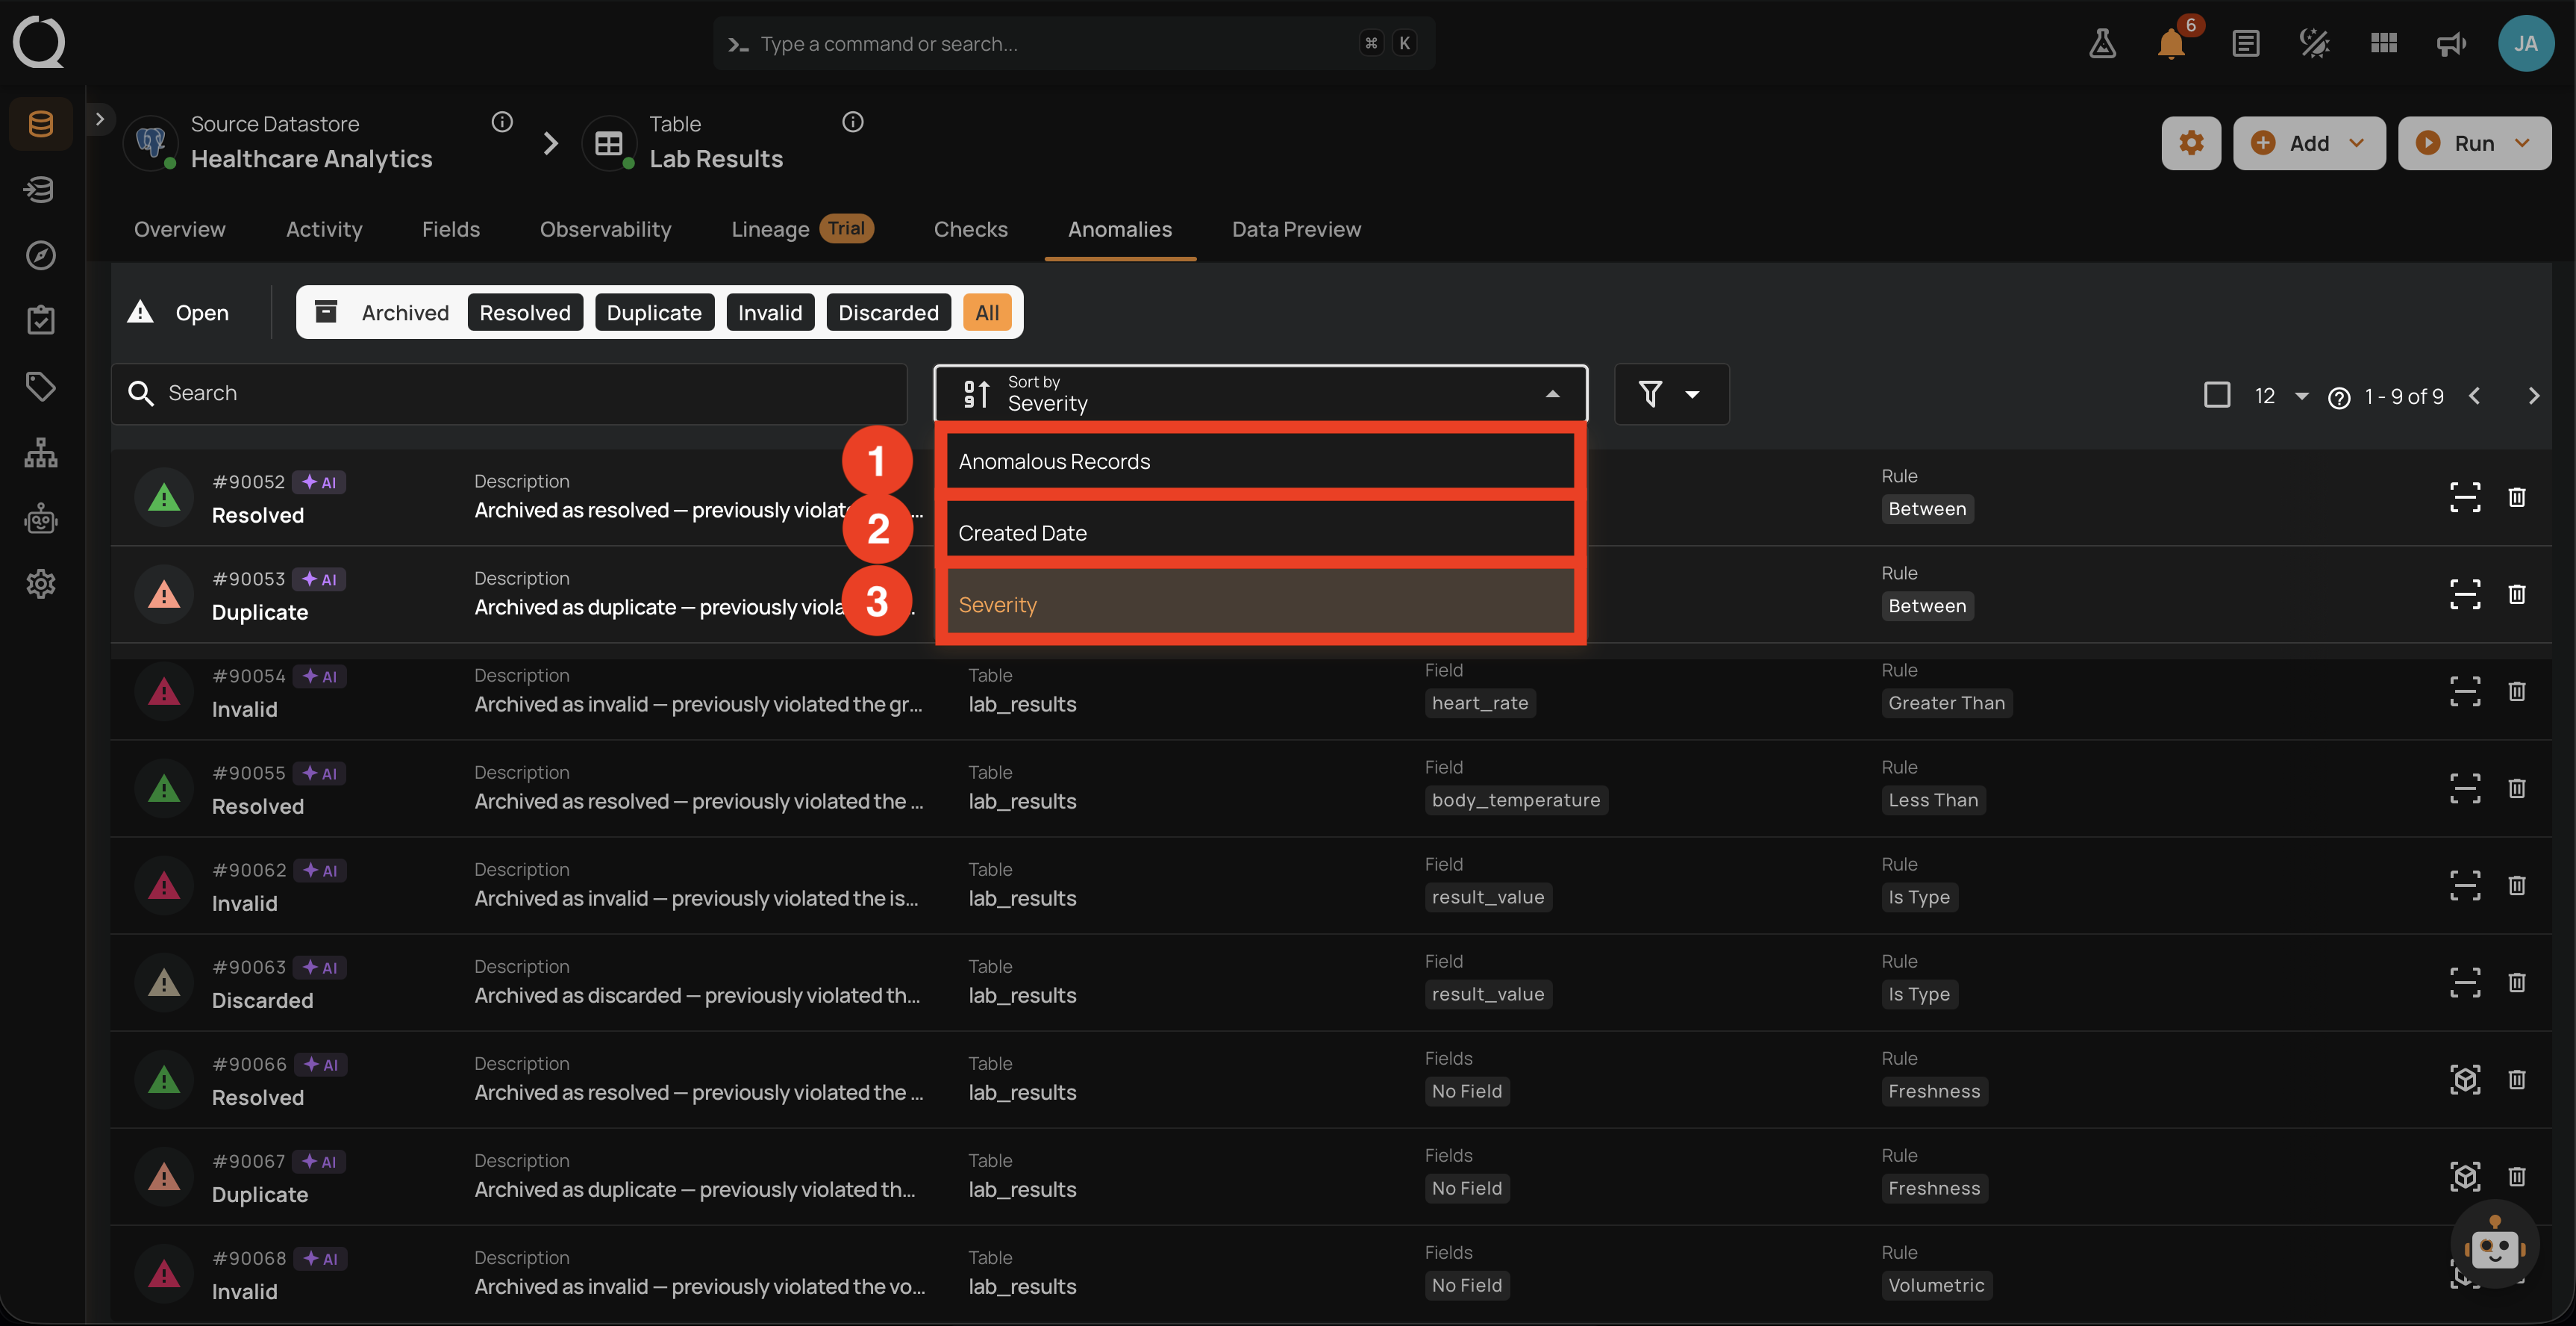Switch to the Data Preview tab

tap(1296, 229)
